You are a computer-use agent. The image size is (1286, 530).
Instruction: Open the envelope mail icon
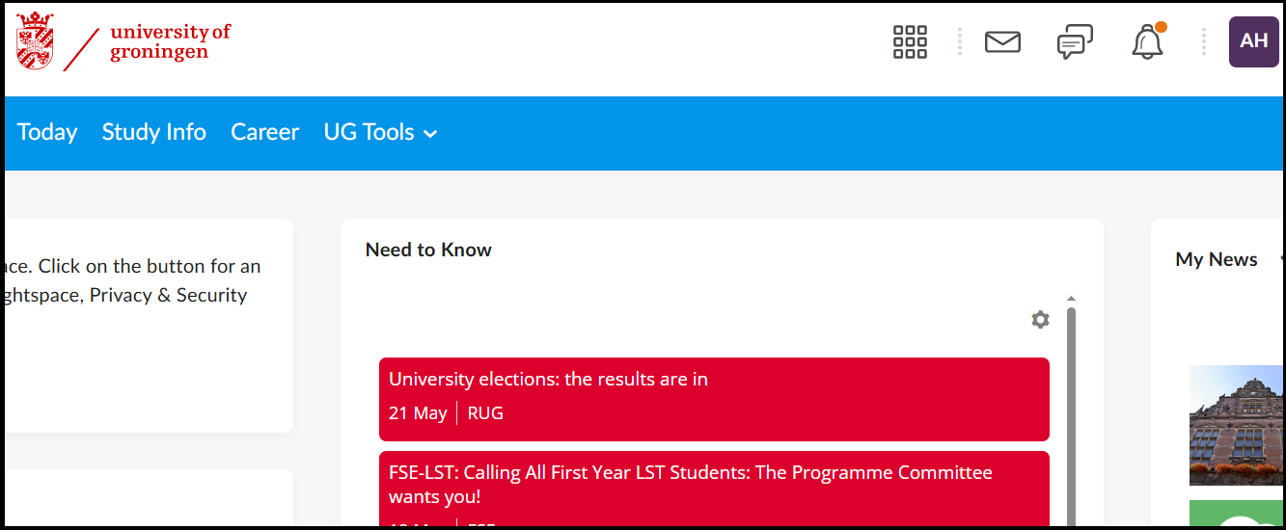pyautogui.click(x=1002, y=42)
